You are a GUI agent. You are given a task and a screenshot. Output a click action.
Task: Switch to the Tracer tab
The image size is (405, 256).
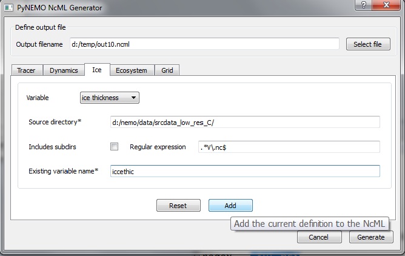click(x=27, y=70)
